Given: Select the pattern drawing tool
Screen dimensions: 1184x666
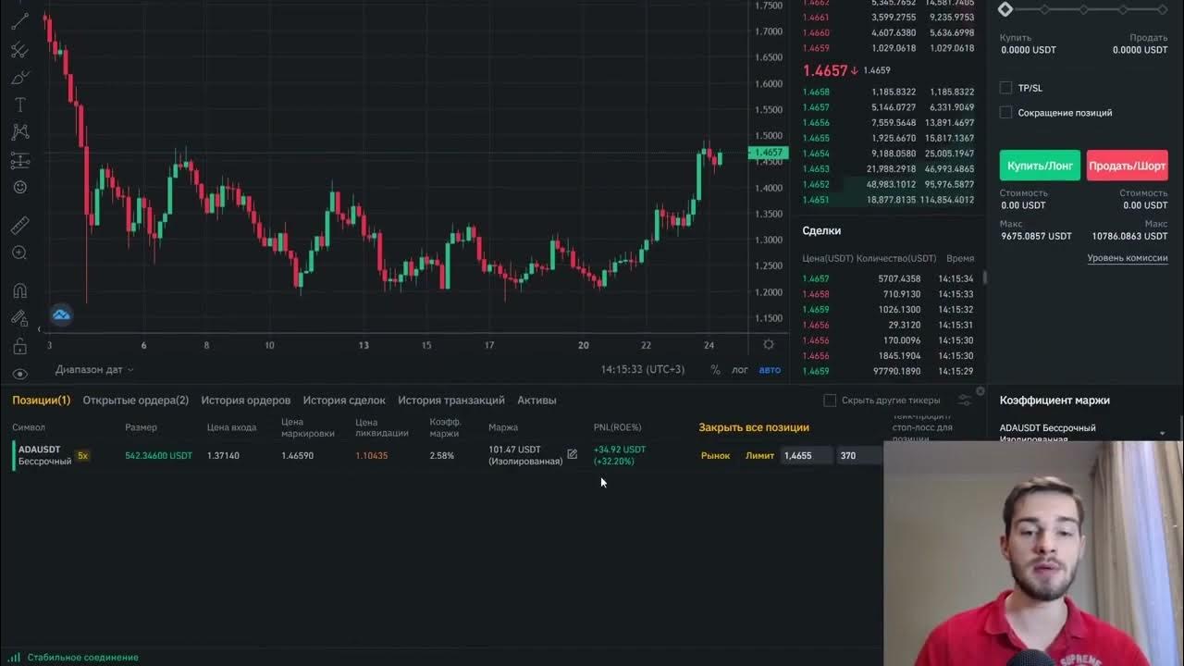Looking at the screenshot, I should pos(19,132).
